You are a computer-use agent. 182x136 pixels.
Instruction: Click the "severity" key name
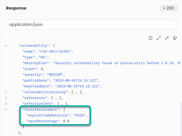pos(33,75)
